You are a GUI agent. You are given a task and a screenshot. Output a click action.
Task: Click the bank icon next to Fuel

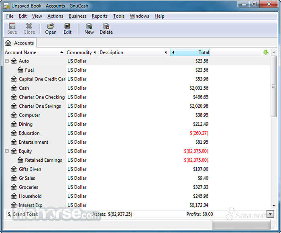tap(20, 70)
